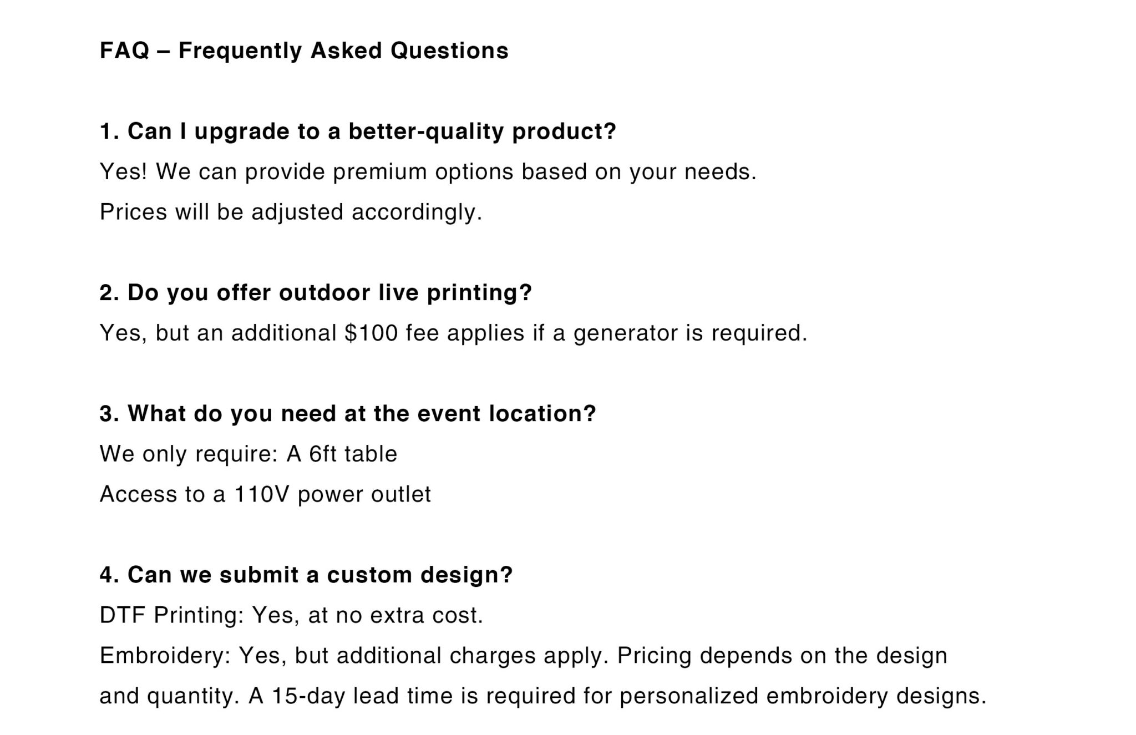Select question 3 about event location needs
Image resolution: width=1136 pixels, height=735 pixels.
click(348, 413)
